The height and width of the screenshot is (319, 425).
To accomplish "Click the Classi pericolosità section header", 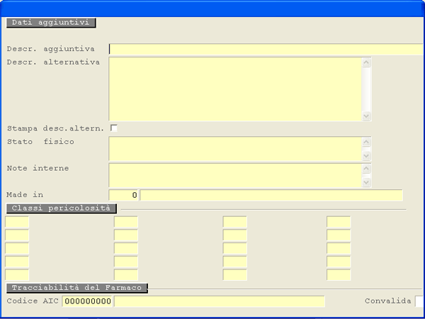I will (x=61, y=208).
